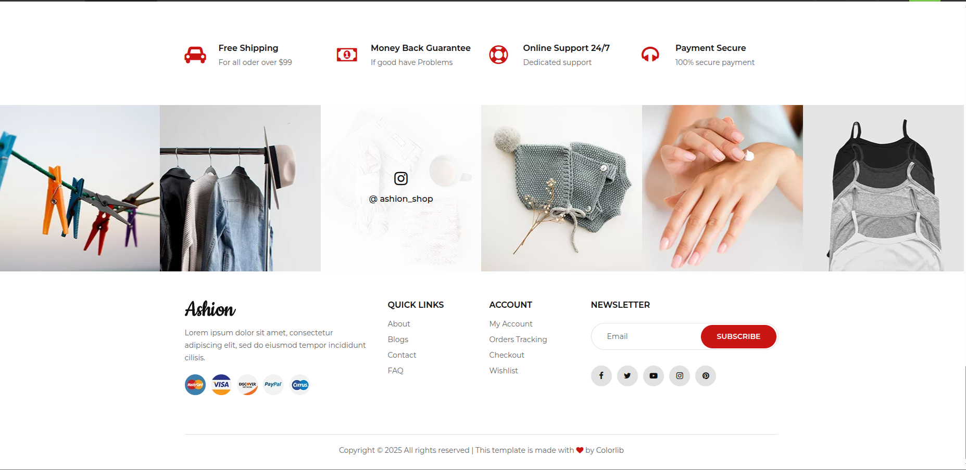This screenshot has width=966, height=470.
Task: Open the Twitter social icon
Action: coord(628,376)
